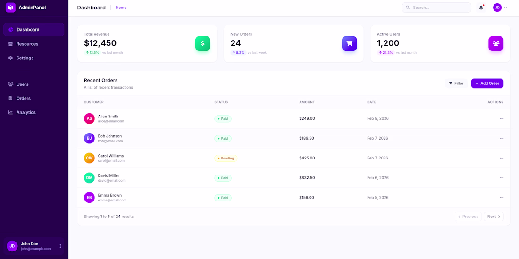Image resolution: width=519 pixels, height=259 pixels.
Task: Click the green dollar Total Revenue icon
Action: [x=202, y=43]
